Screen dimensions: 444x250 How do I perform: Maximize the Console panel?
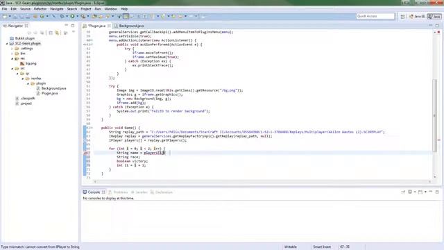[x=437, y=192]
